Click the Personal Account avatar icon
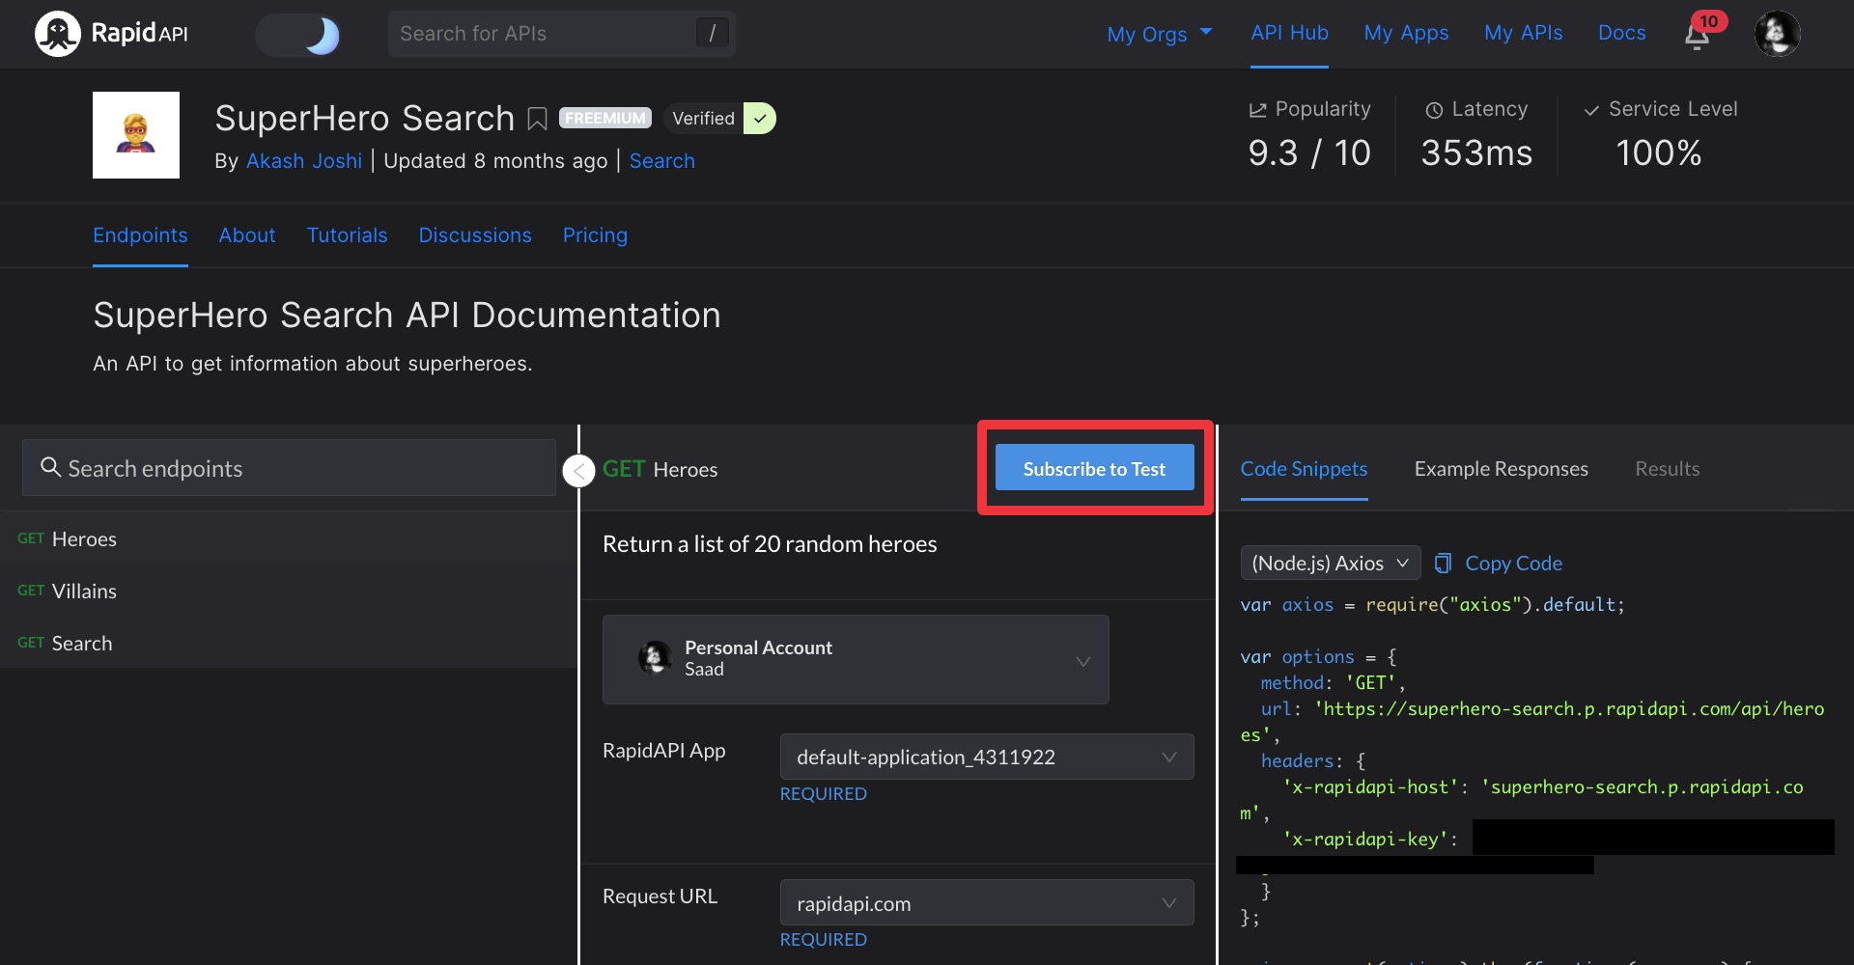Screen dimensions: 1854x965 (x=655, y=658)
